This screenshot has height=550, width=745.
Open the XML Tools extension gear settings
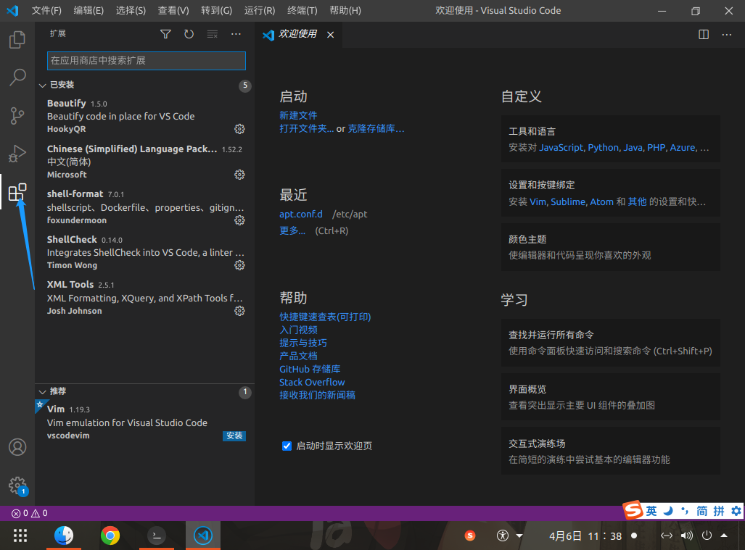[x=239, y=311]
